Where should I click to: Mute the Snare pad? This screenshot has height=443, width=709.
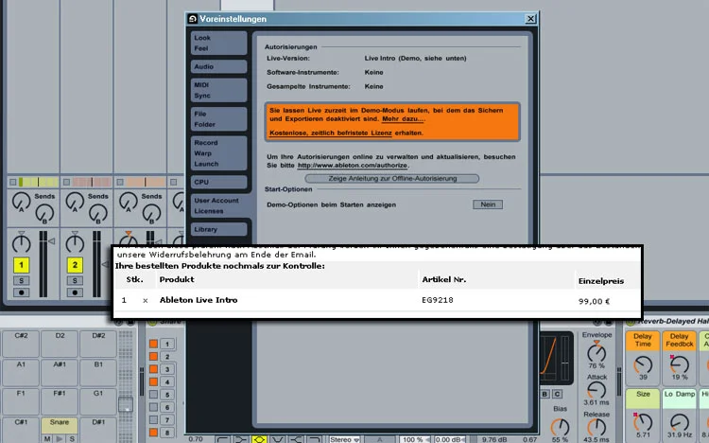click(46, 438)
